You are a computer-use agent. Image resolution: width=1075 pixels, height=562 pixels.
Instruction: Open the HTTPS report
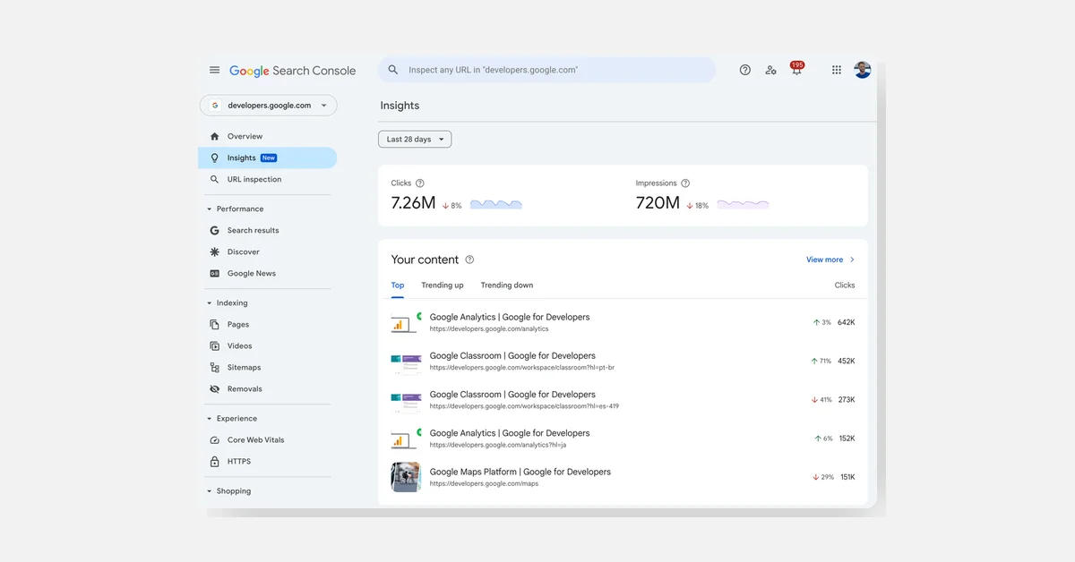click(x=267, y=462)
